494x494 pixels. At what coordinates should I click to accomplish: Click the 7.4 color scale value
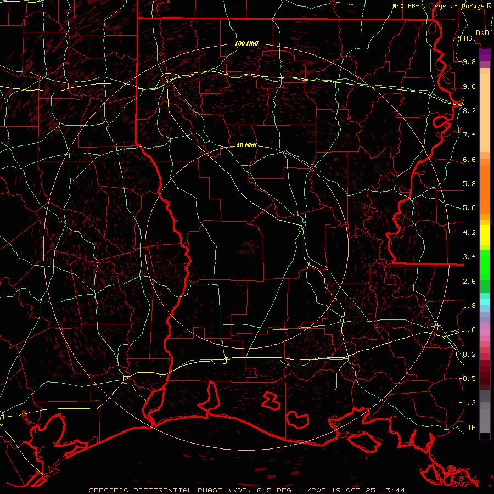[469, 135]
